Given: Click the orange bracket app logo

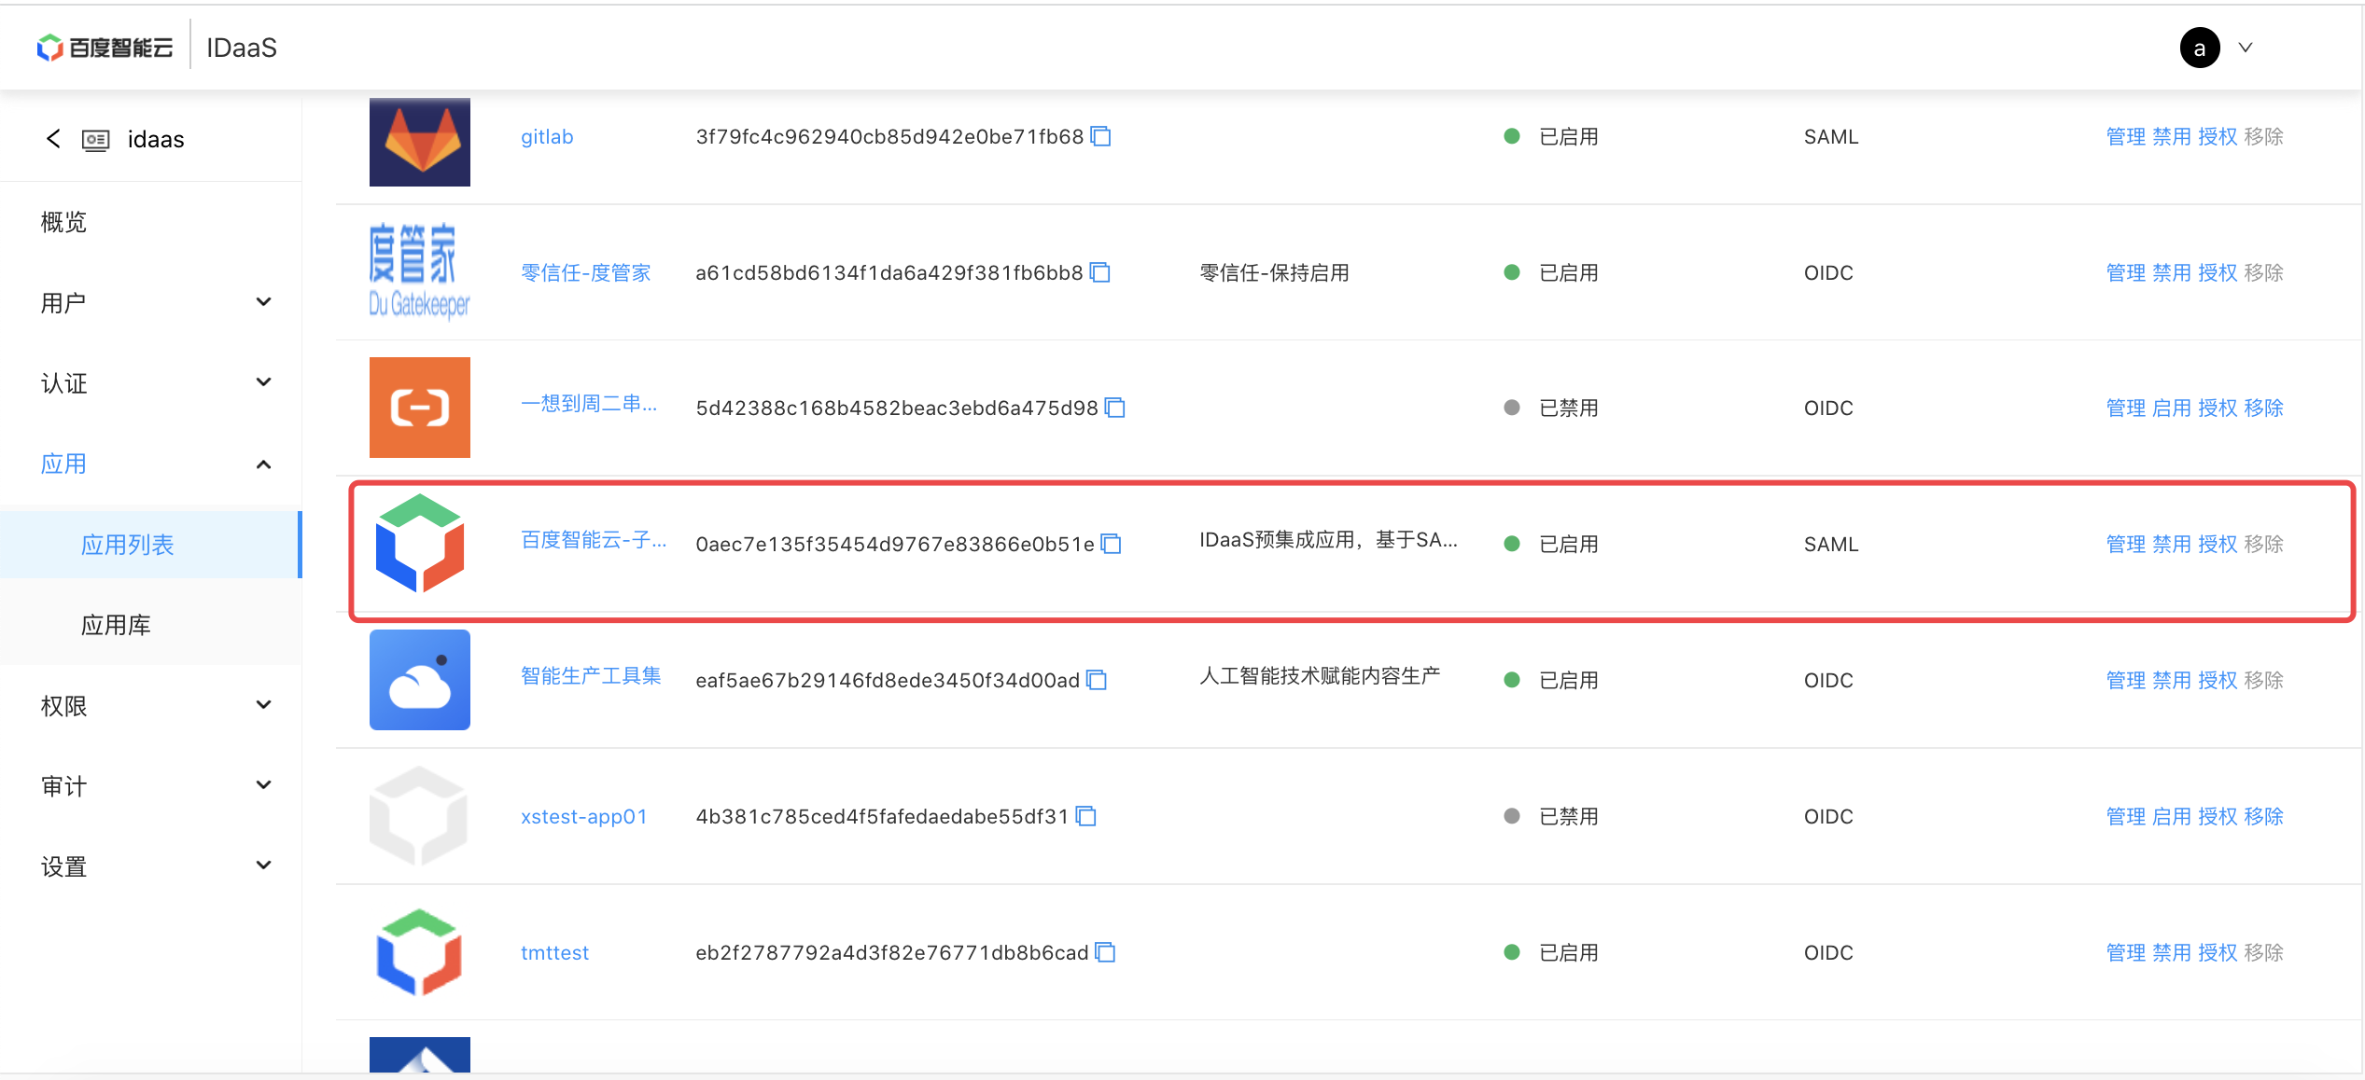Looking at the screenshot, I should click(x=420, y=408).
